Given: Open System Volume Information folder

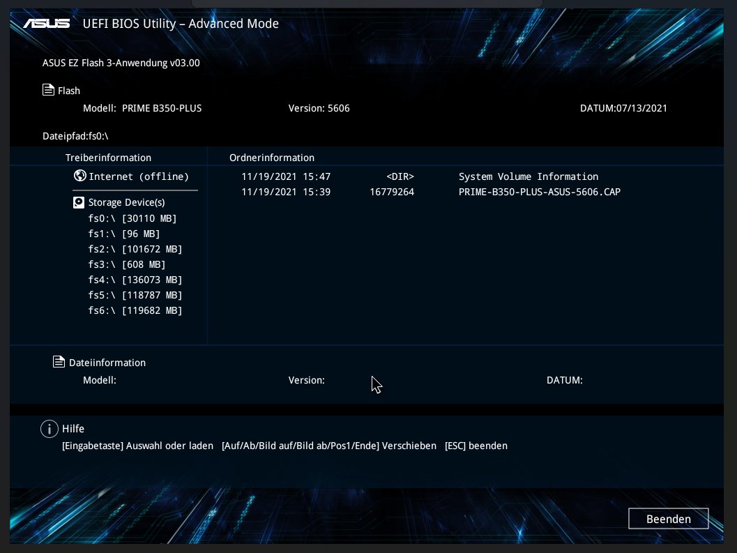Looking at the screenshot, I should click(x=529, y=176).
